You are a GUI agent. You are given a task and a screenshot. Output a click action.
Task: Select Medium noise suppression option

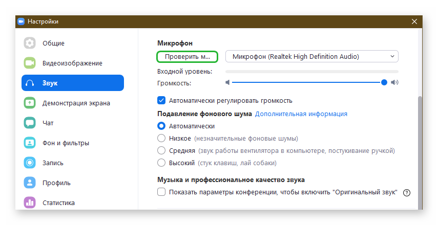(161, 151)
